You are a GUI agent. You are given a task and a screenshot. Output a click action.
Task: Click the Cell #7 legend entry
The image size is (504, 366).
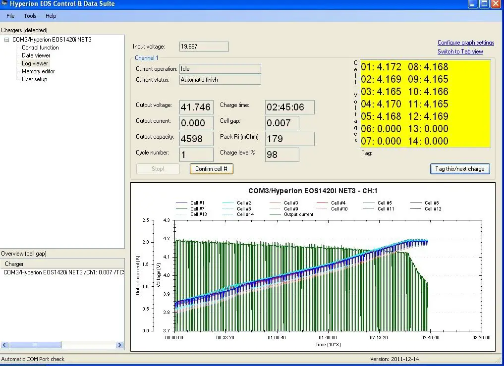(190, 209)
